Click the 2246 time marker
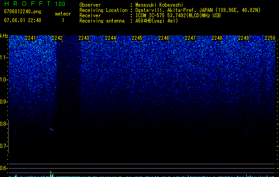The height and width of the screenshot is (177, 279). point(164,38)
